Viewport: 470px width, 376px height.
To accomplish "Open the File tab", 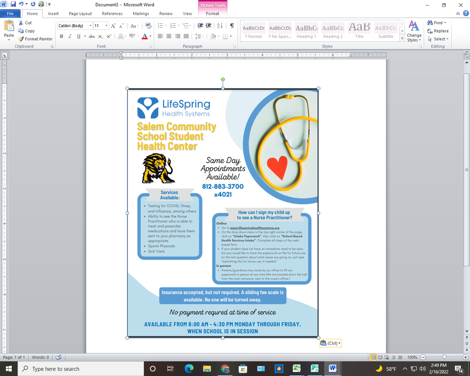I will point(10,13).
